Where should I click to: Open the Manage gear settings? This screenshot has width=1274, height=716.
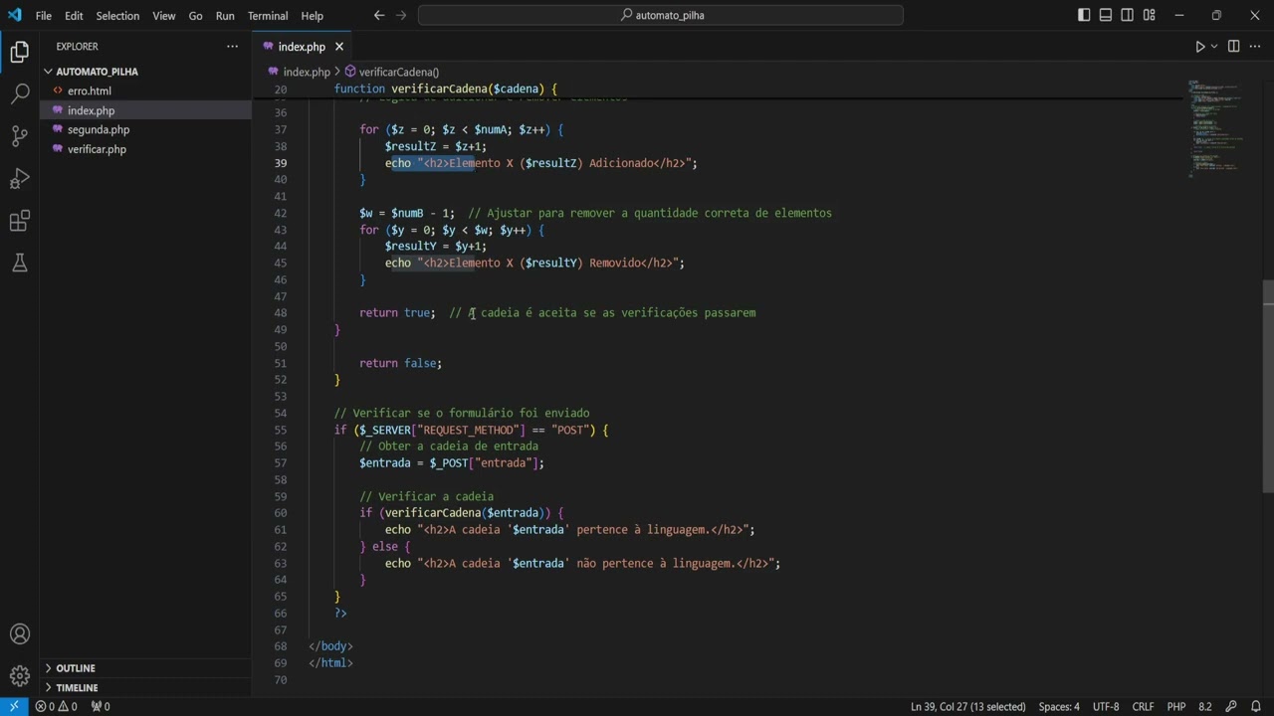point(20,676)
